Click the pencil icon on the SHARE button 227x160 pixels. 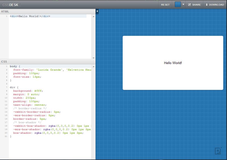tap(190, 4)
